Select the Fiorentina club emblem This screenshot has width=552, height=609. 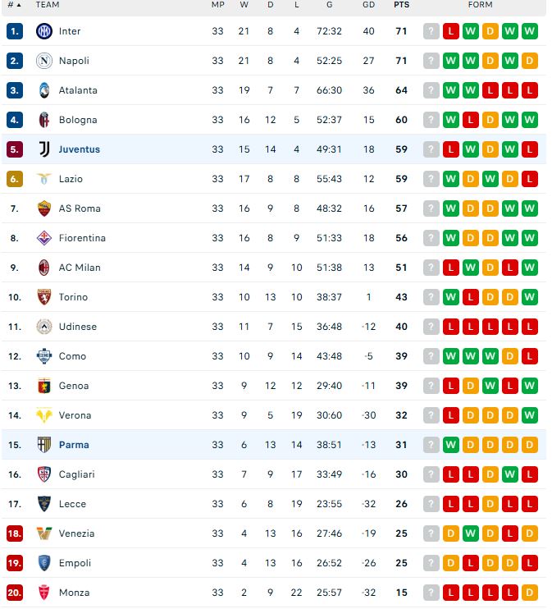43,238
